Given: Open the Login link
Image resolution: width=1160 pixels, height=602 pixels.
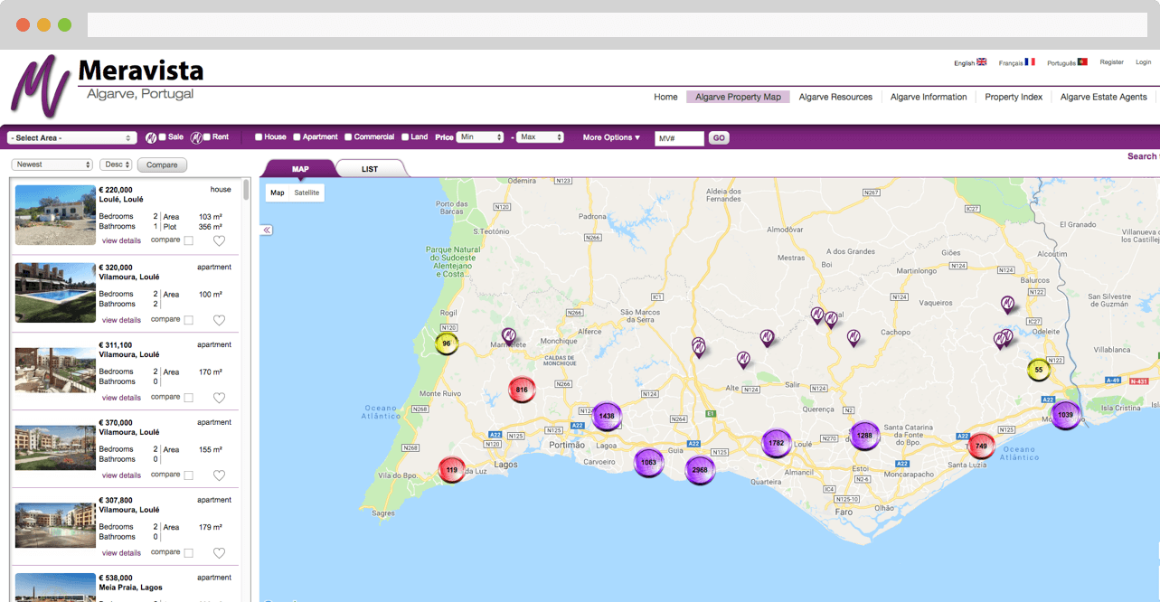Looking at the screenshot, I should 1143,62.
